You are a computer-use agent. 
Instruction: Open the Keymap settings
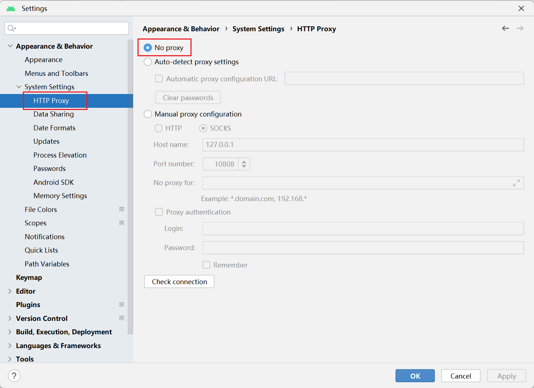point(29,277)
